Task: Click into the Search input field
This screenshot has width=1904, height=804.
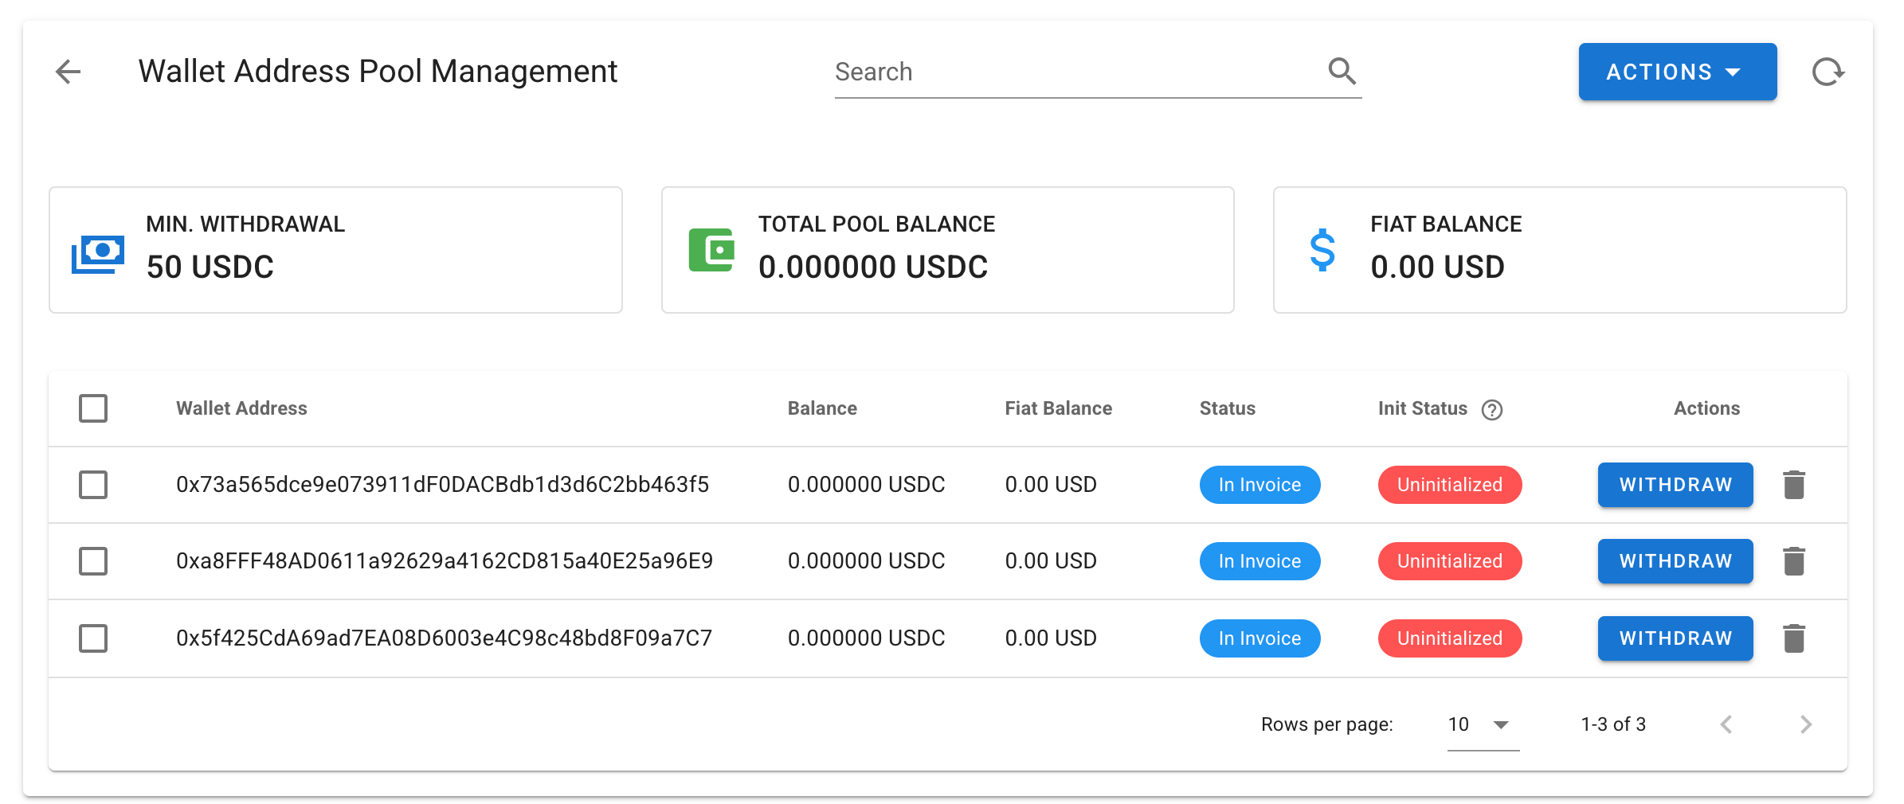Action: 1068,72
